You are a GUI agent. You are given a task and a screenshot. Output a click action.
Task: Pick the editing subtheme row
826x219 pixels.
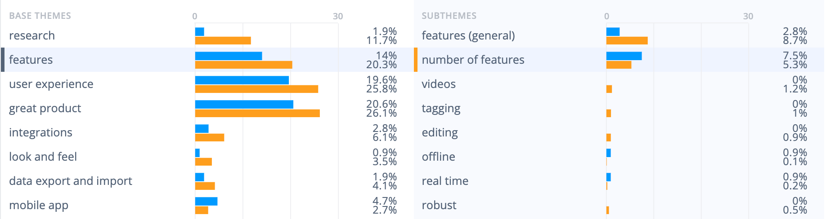pyautogui.click(x=619, y=132)
